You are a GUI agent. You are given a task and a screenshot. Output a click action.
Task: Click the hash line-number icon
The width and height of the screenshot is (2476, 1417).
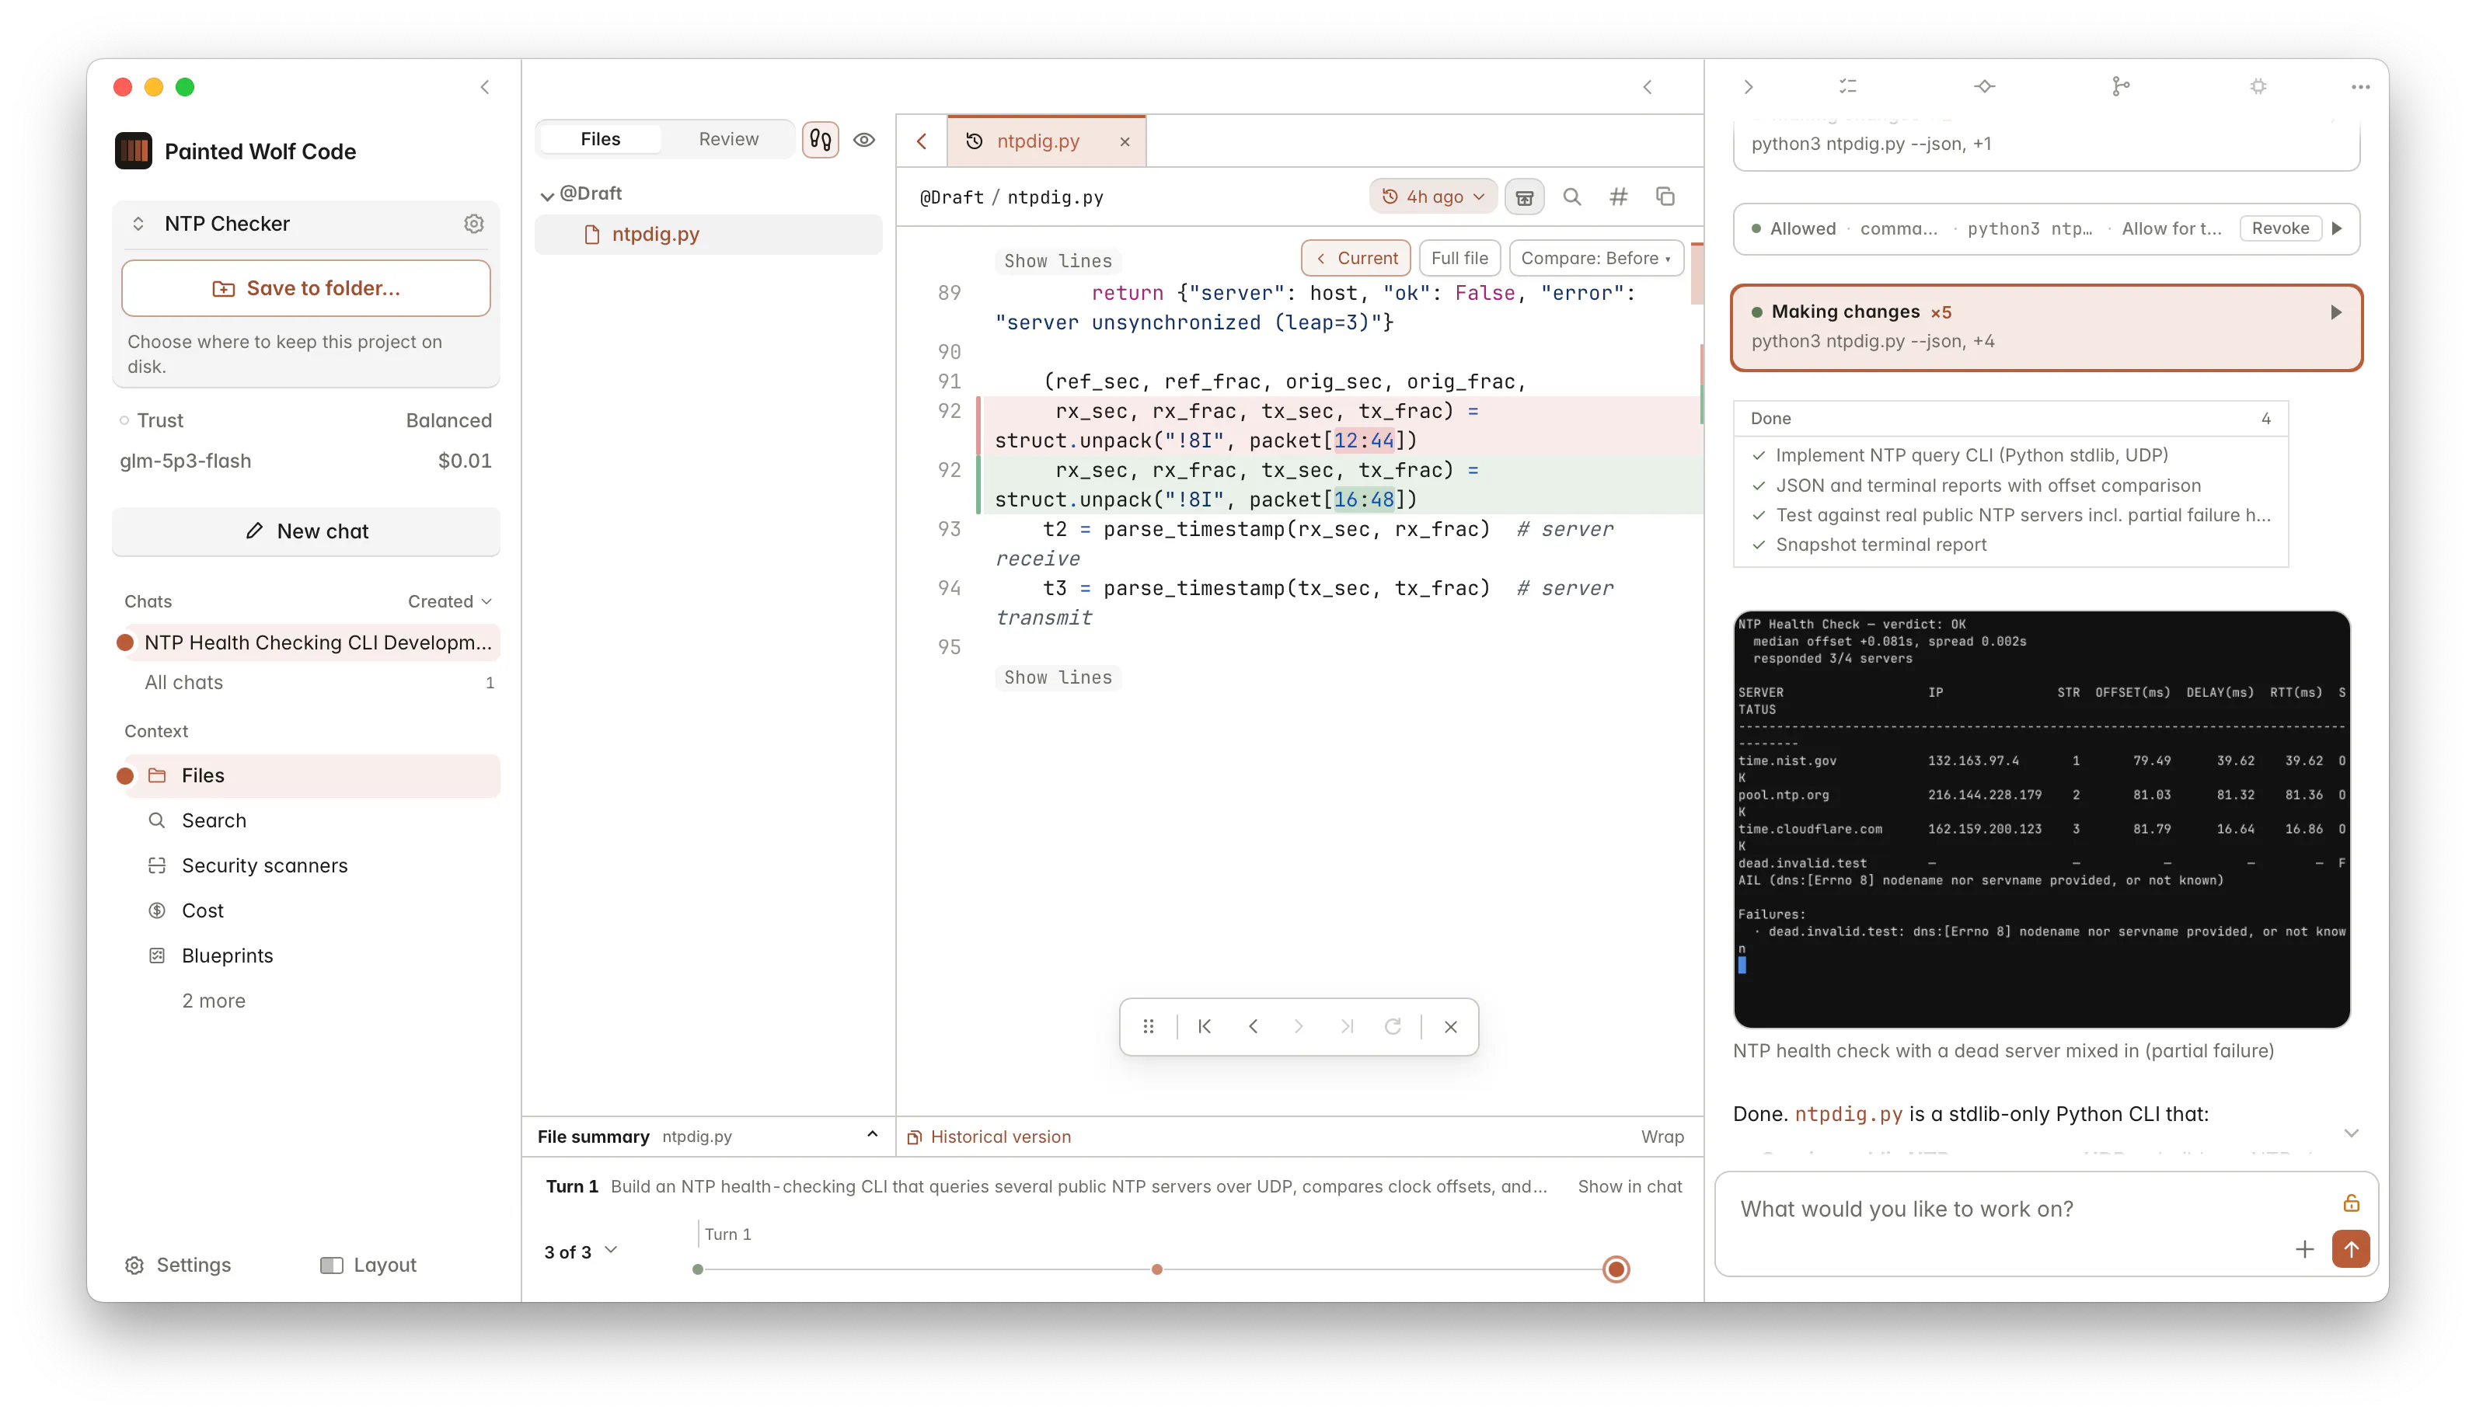pyautogui.click(x=1619, y=197)
